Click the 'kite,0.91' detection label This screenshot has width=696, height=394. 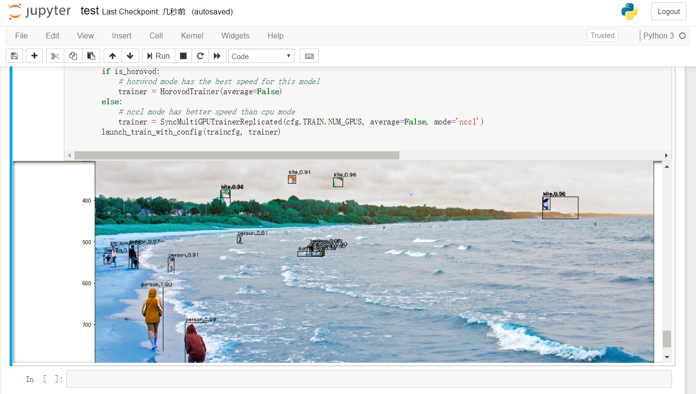click(300, 172)
